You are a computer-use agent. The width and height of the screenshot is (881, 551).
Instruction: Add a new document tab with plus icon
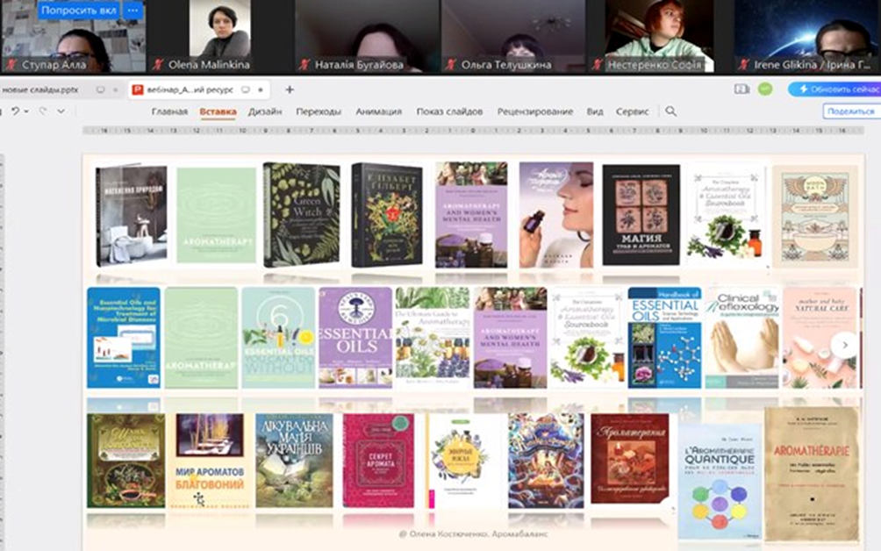[290, 89]
